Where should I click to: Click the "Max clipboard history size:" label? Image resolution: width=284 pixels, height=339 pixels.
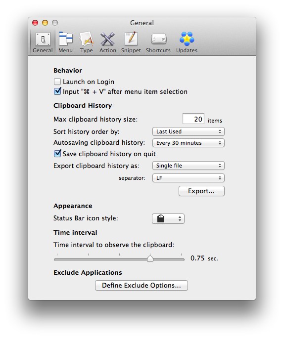[95, 120]
